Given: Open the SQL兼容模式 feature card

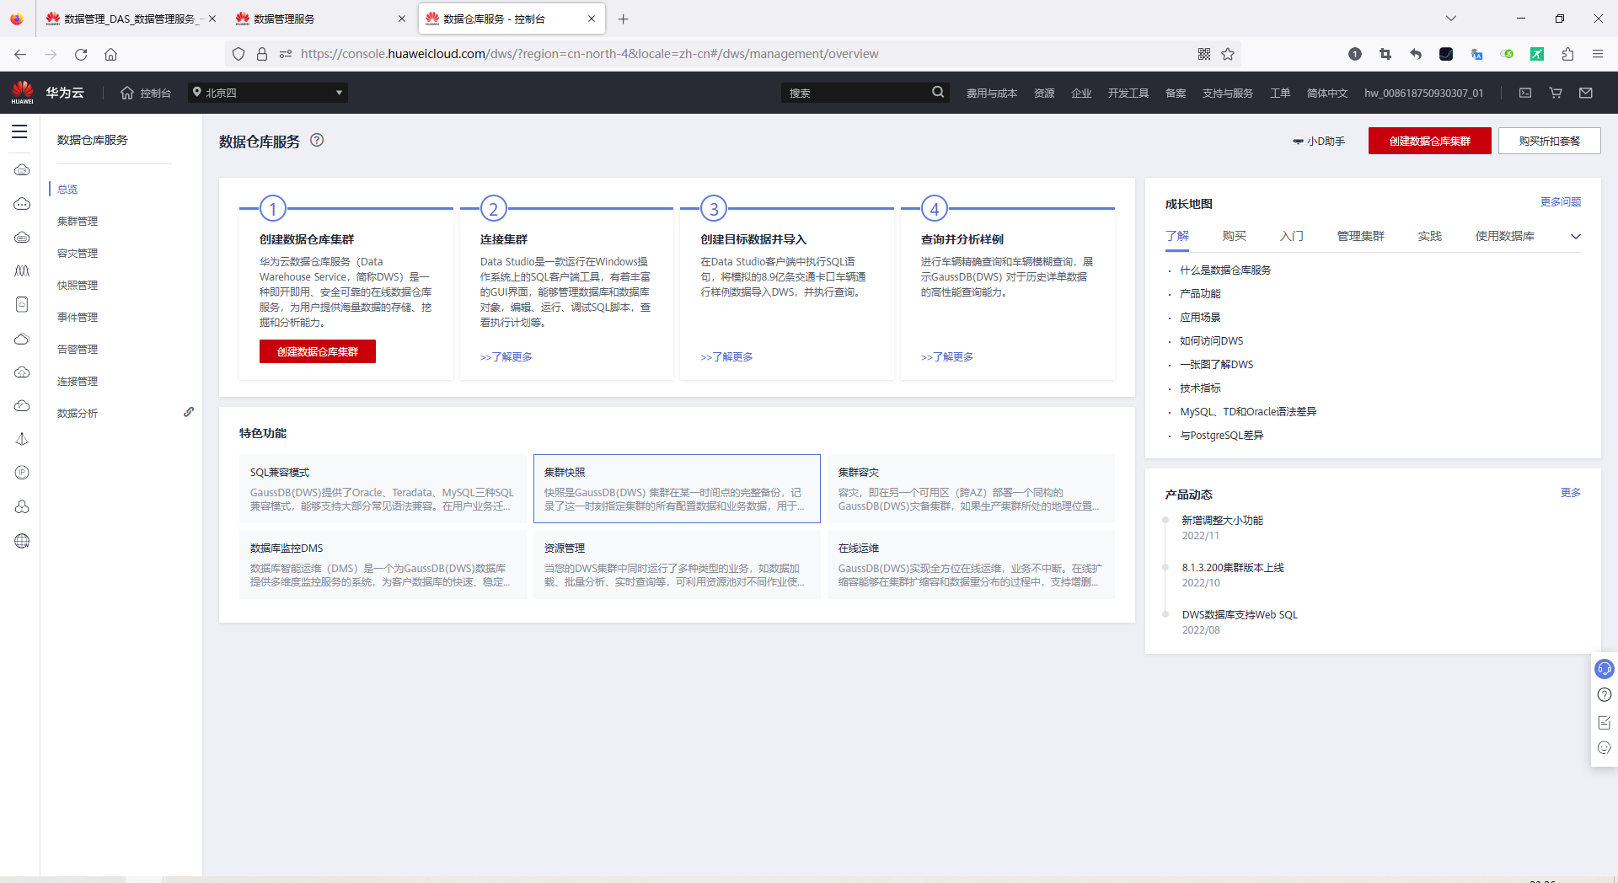Looking at the screenshot, I should pyautogui.click(x=383, y=489).
